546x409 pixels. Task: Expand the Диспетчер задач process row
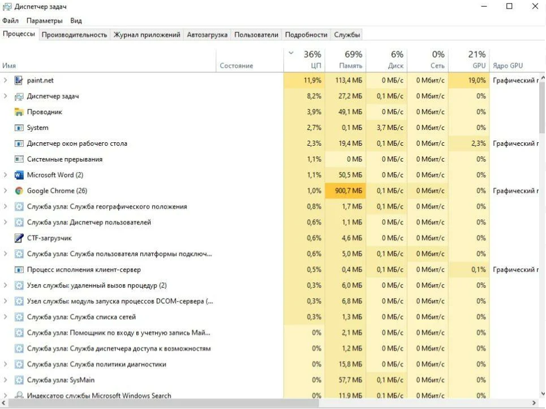(x=5, y=96)
